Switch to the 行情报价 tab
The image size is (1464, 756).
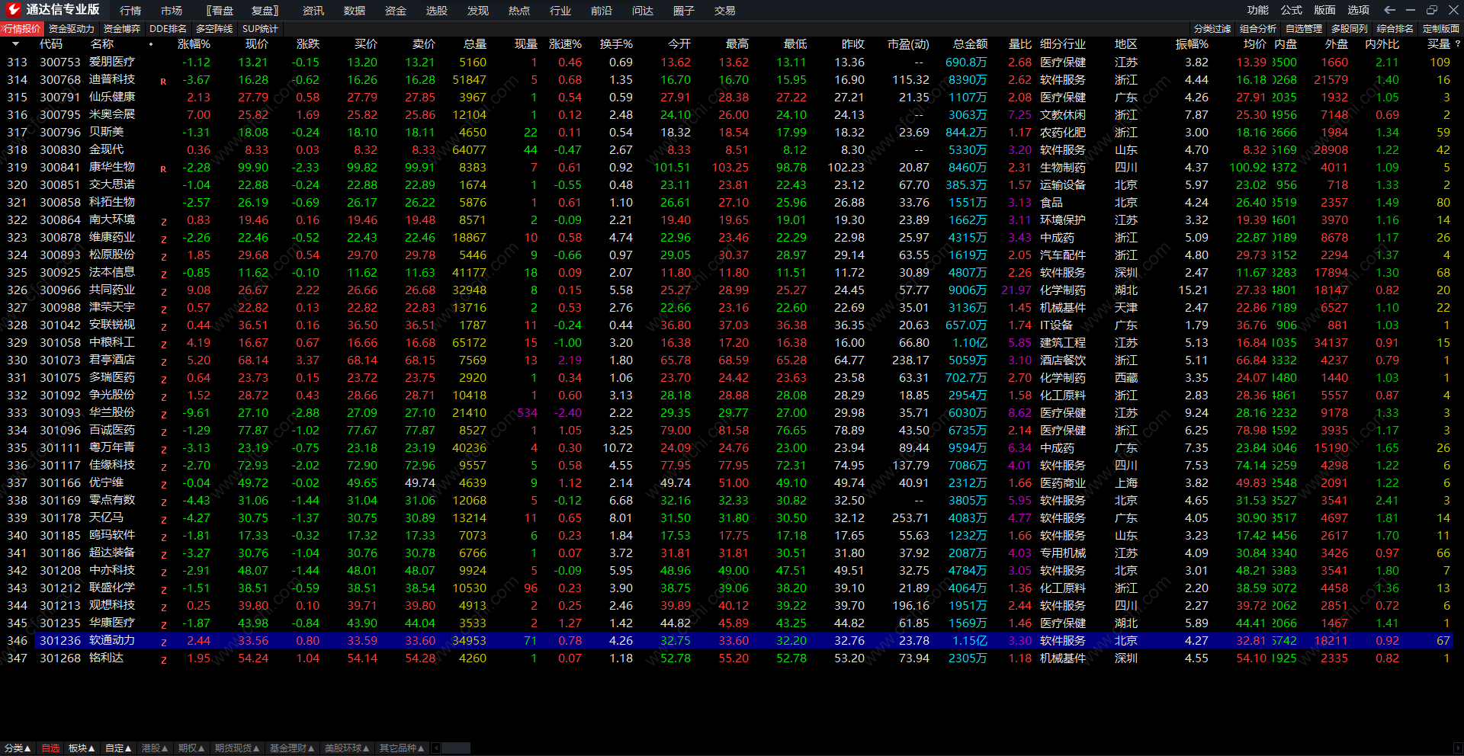pyautogui.click(x=21, y=29)
